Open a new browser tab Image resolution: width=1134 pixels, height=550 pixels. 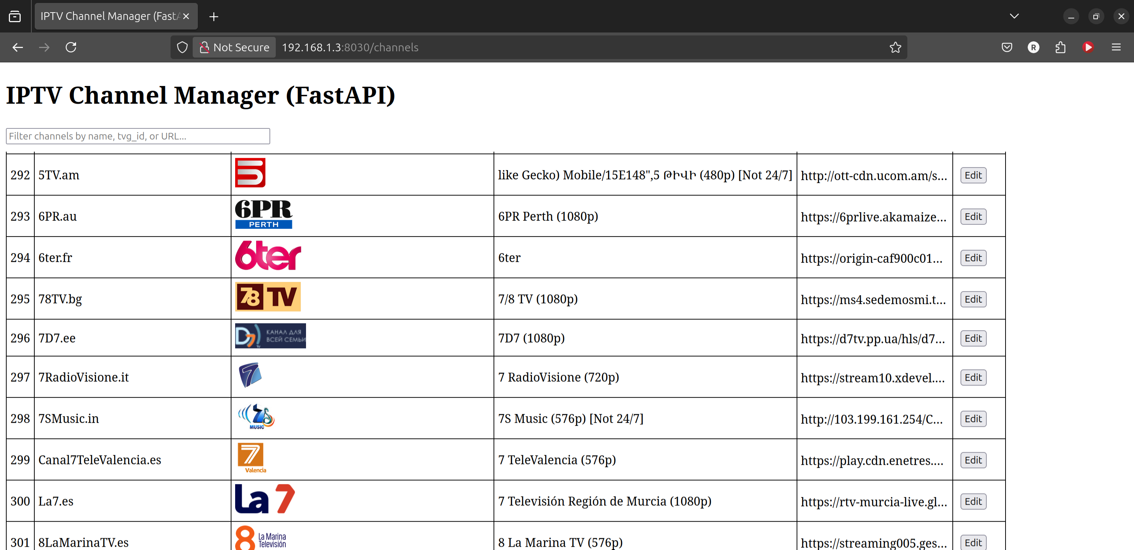click(x=213, y=16)
